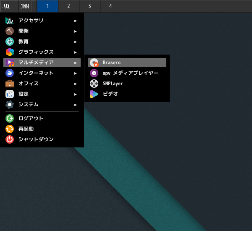Expand the アクセサリ submenu arrow
The width and height of the screenshot is (252, 231).
(x=75, y=21)
